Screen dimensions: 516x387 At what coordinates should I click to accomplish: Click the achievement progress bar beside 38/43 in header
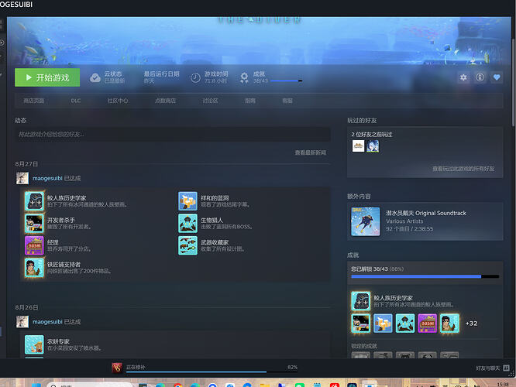(x=286, y=80)
